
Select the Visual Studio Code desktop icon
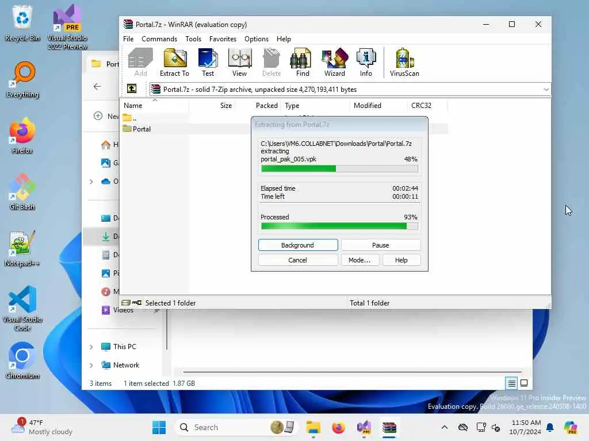tap(22, 308)
